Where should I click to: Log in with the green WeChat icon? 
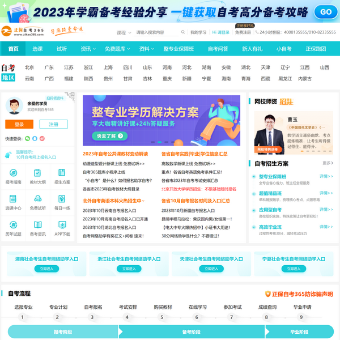click(x=27, y=138)
